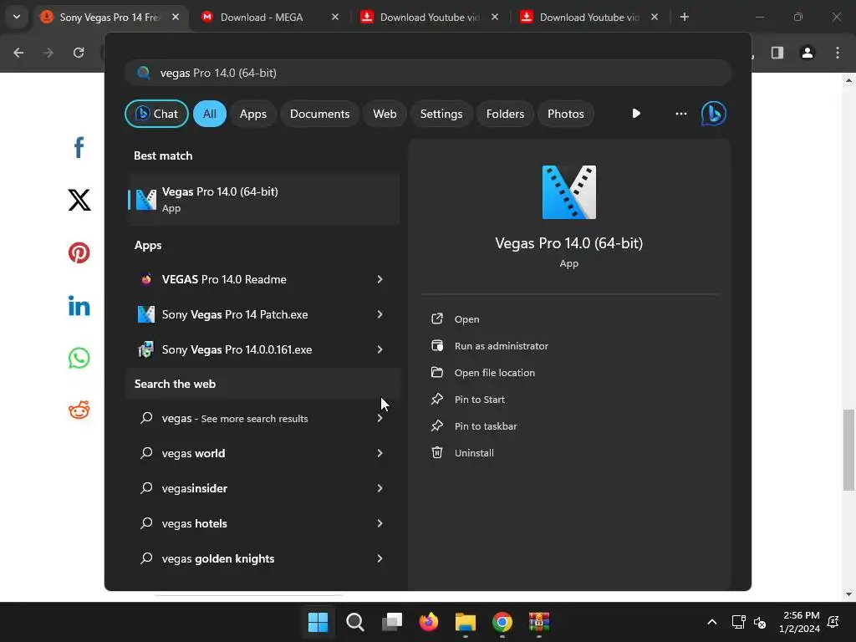Launch Firefox from the taskbar
The height and width of the screenshot is (642, 856).
429,622
